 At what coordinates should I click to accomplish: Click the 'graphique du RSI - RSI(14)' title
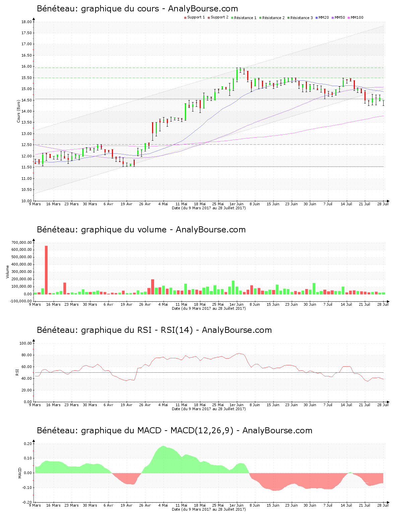coord(154,330)
